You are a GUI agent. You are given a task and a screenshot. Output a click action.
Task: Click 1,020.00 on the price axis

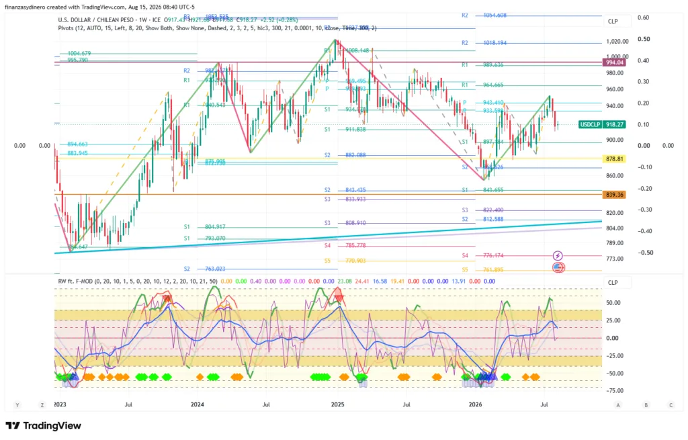[x=617, y=42]
